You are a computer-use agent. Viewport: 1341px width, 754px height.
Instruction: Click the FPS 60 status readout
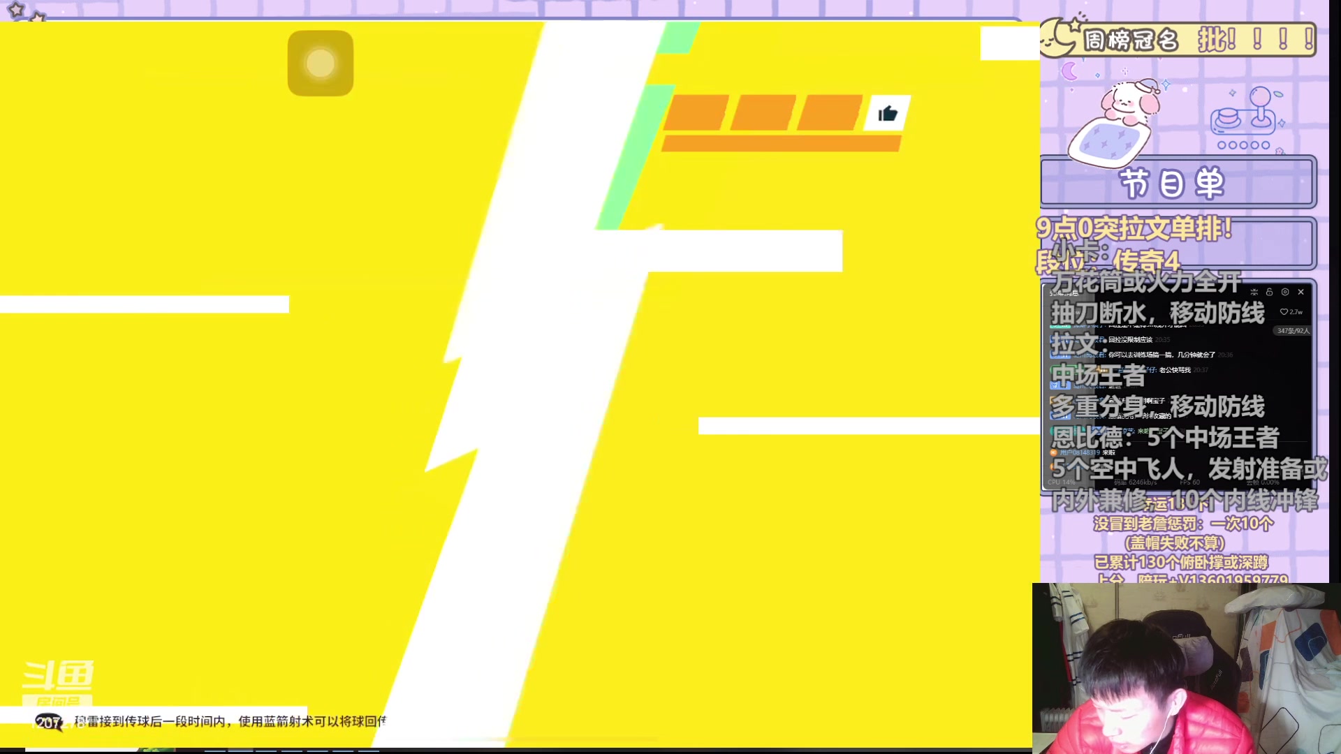tap(1189, 482)
